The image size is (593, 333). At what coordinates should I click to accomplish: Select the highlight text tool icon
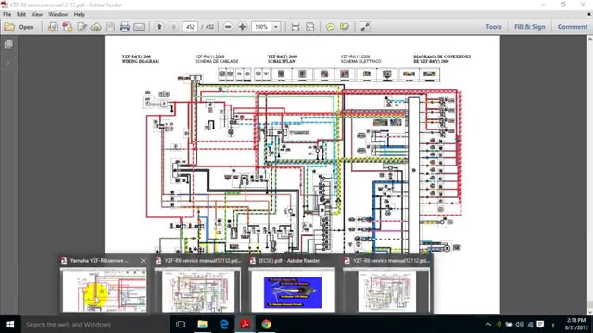coord(344,27)
